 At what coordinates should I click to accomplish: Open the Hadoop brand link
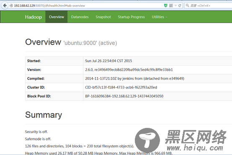tap(34, 17)
